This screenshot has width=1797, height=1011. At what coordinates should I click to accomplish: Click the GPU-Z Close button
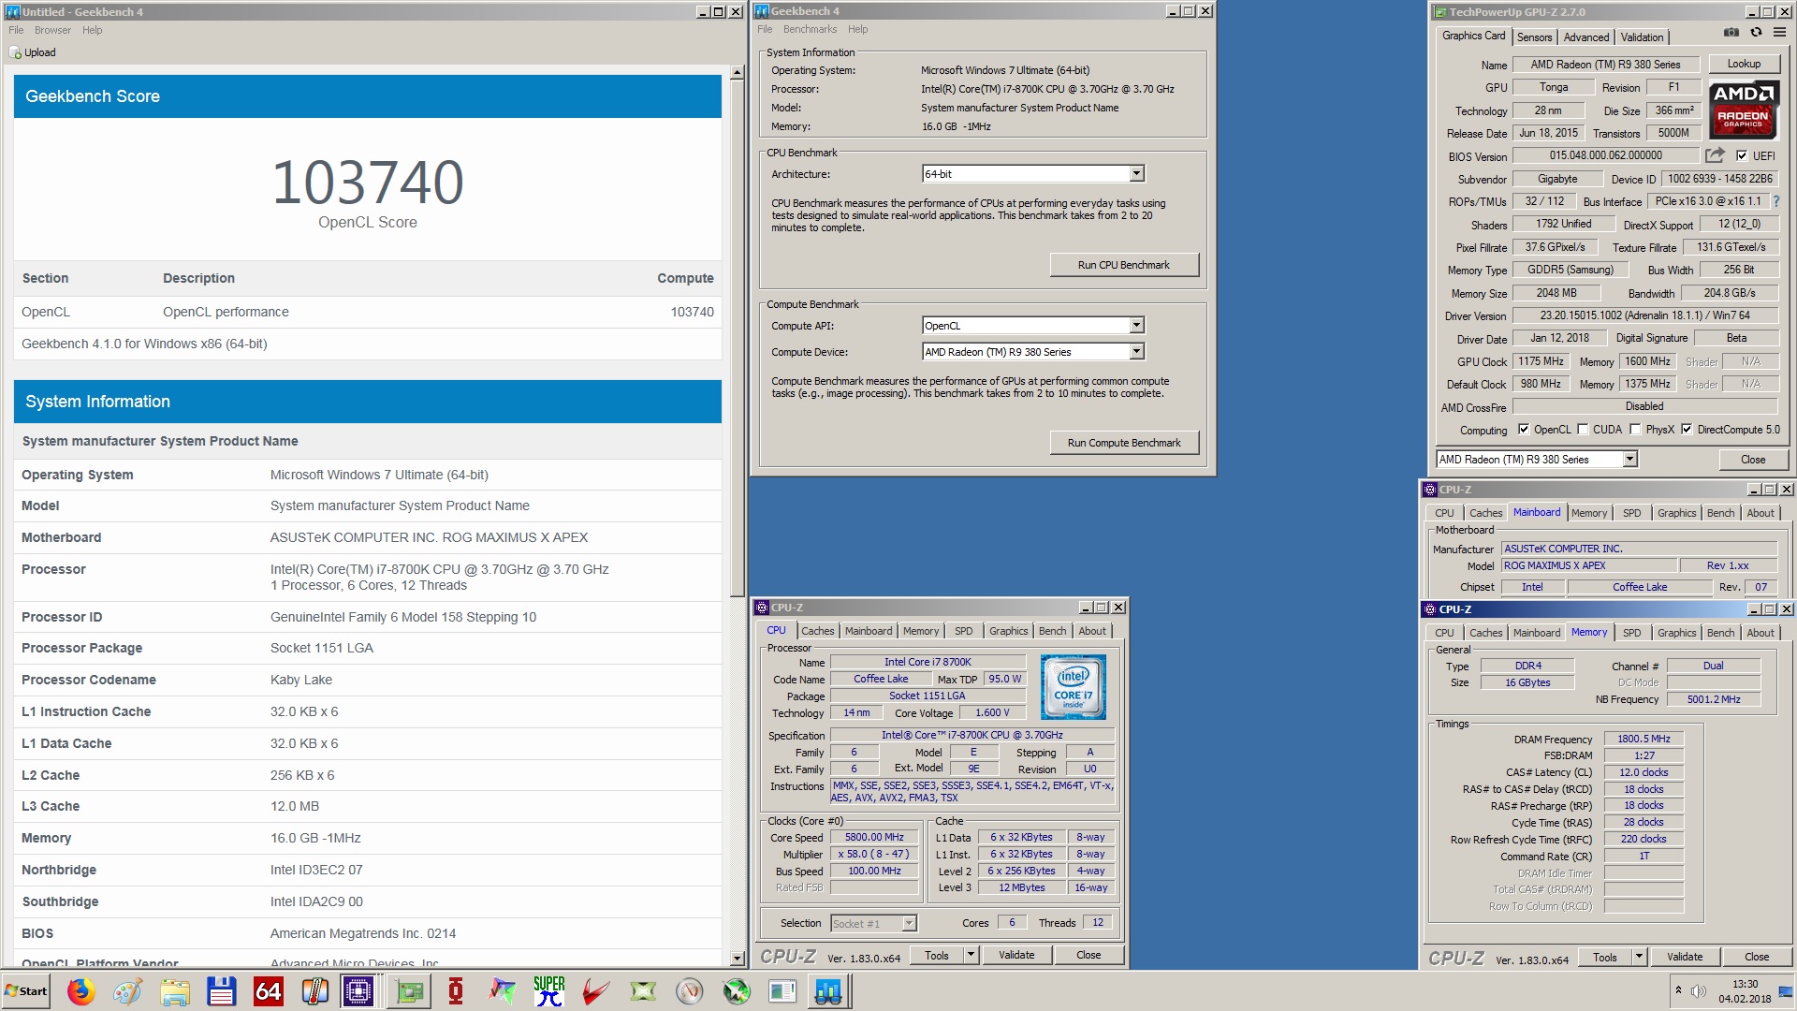pyautogui.click(x=1753, y=460)
